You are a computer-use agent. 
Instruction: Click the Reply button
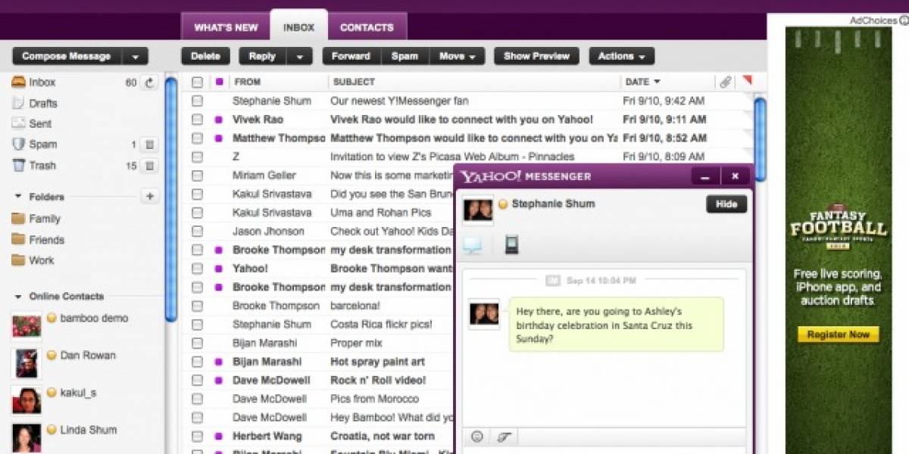coord(263,56)
